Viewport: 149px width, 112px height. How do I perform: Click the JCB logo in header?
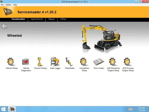[8, 12]
